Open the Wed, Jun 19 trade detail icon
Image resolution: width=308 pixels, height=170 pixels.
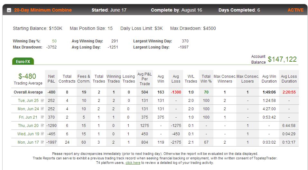click(x=42, y=134)
